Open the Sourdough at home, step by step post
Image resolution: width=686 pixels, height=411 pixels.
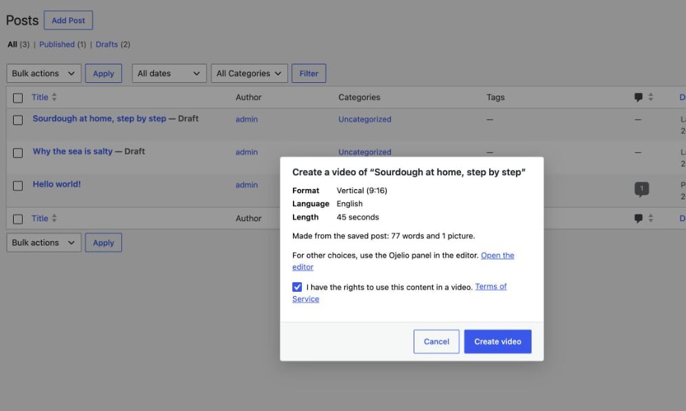(x=99, y=119)
